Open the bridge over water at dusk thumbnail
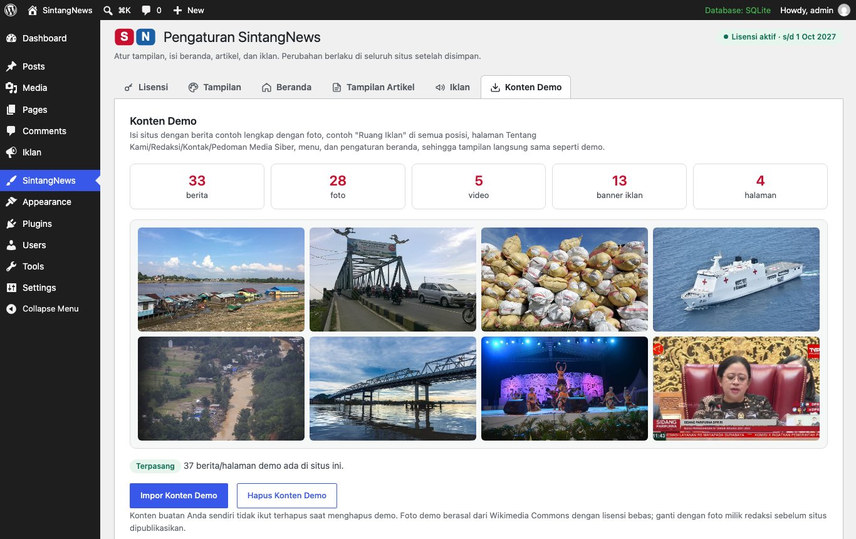This screenshot has width=856, height=539. pyautogui.click(x=393, y=389)
